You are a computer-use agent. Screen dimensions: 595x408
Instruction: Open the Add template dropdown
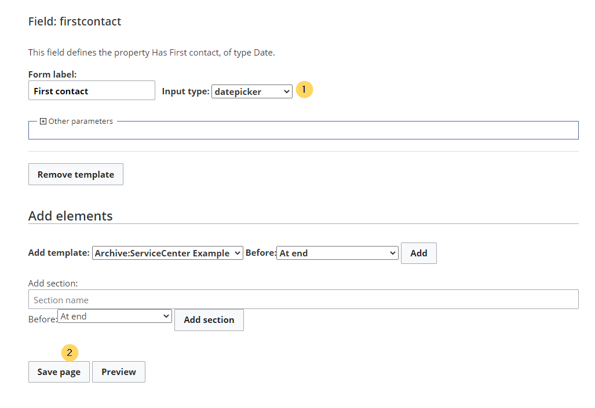tap(167, 253)
